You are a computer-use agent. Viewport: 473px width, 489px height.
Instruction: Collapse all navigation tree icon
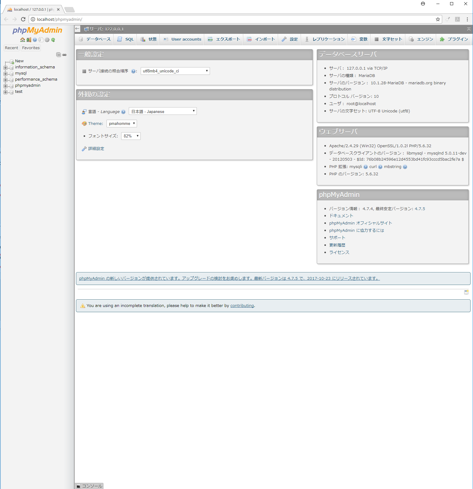click(x=59, y=55)
